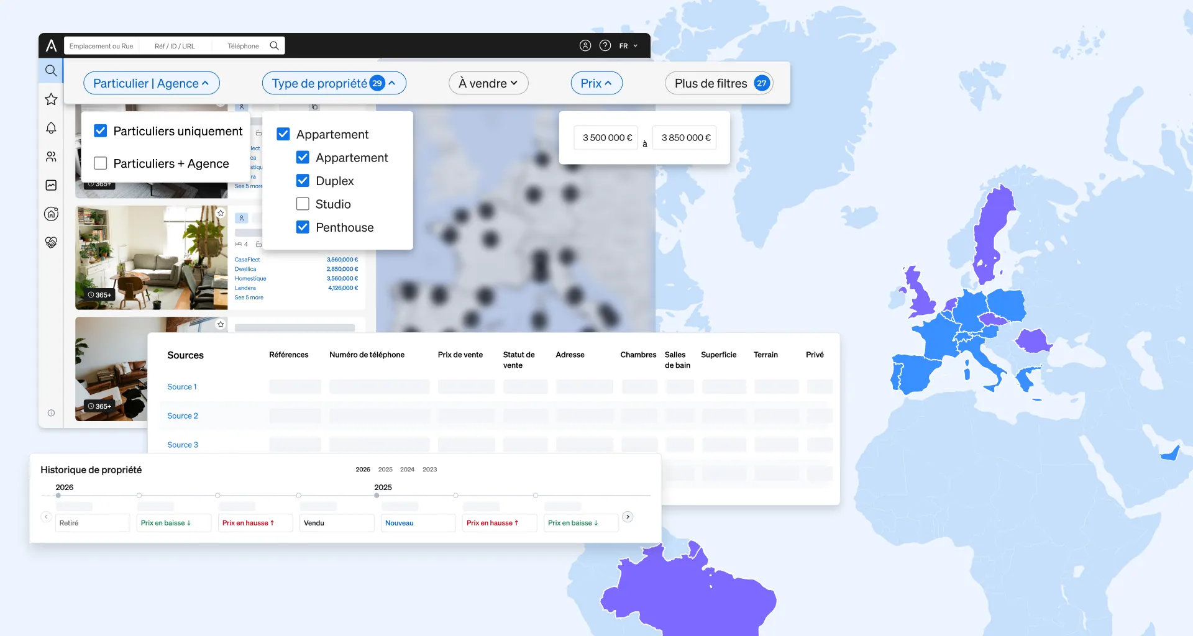Click the Landera source name
This screenshot has width=1193, height=636.
tap(245, 288)
